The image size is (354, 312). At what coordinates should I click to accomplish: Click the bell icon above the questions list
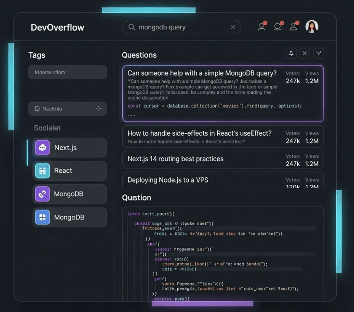(x=290, y=53)
